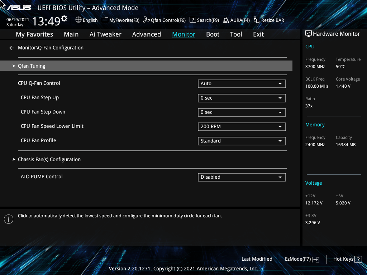This screenshot has width=367, height=275.
Task: Start Qfan Tuning
Action: (32, 66)
